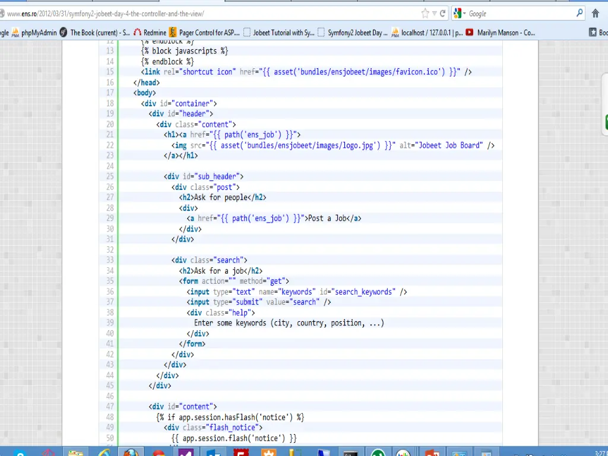Click '<div id="header">' on line 19
The width and height of the screenshot is (608, 456).
pos(180,113)
